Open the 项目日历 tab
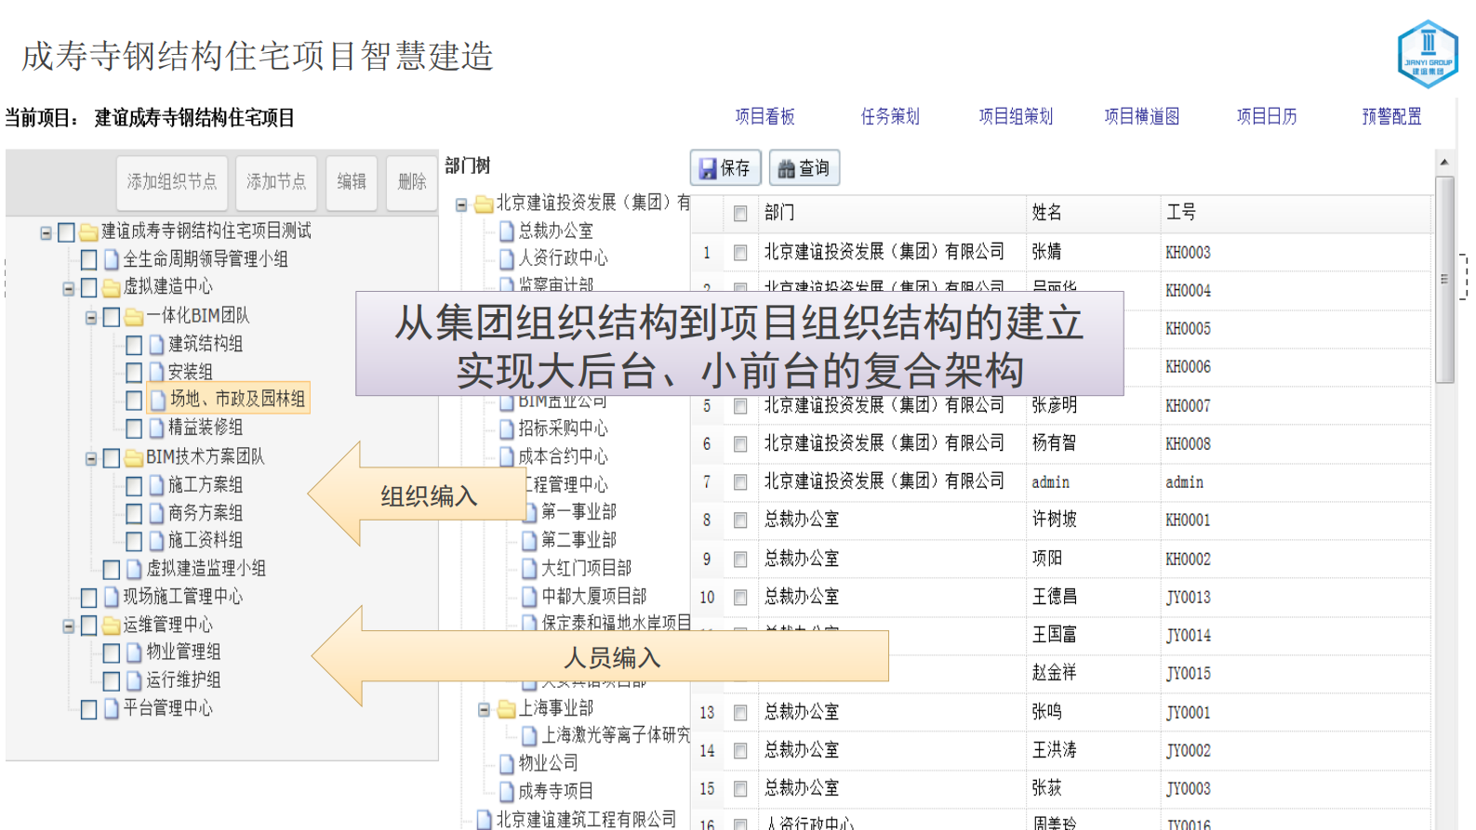Screen dimensions: 1476x830 point(1267,116)
